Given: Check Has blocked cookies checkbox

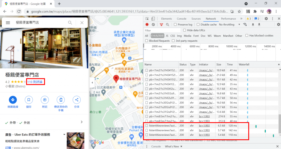Looking at the screenshot, I should click(247, 35).
